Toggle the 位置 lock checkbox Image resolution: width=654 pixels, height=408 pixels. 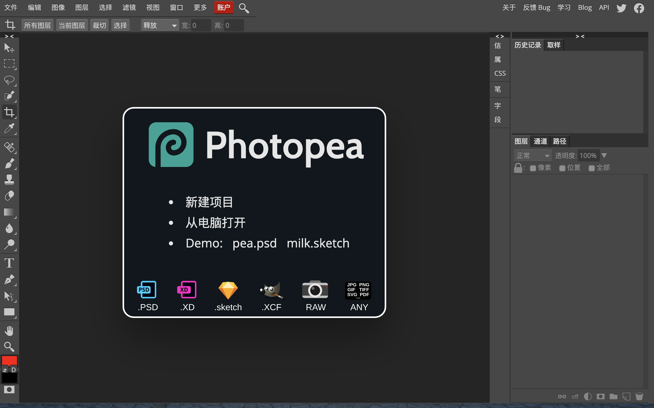(x=563, y=167)
